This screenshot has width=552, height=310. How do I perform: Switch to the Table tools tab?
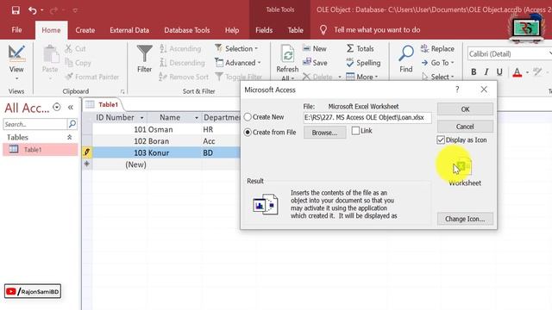click(x=295, y=30)
